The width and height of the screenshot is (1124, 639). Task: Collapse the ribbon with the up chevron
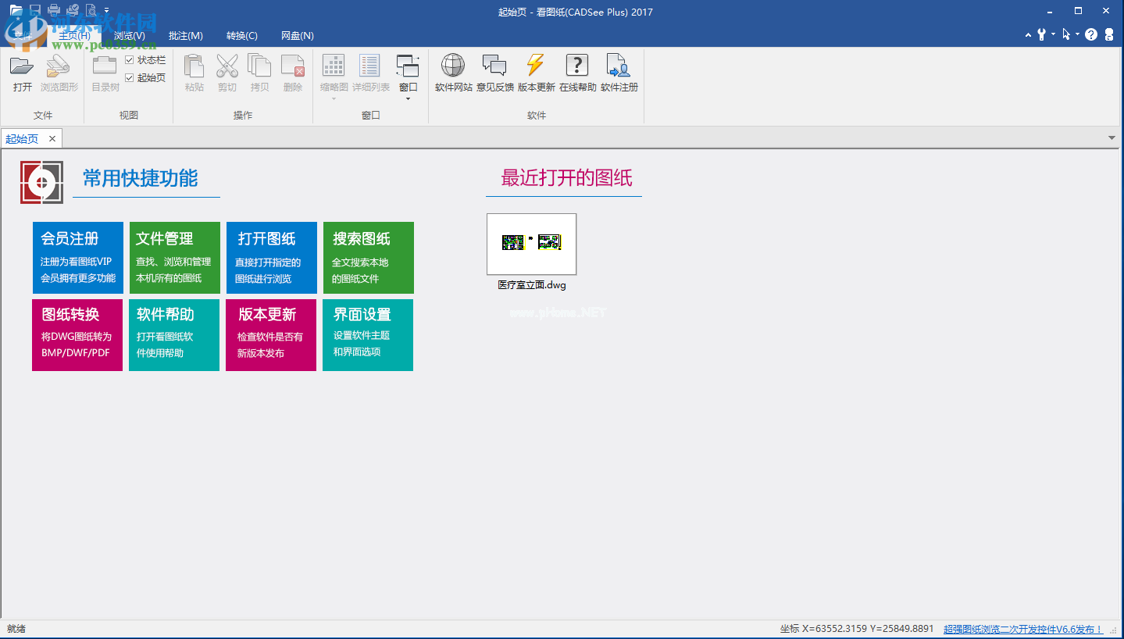pyautogui.click(x=1029, y=35)
